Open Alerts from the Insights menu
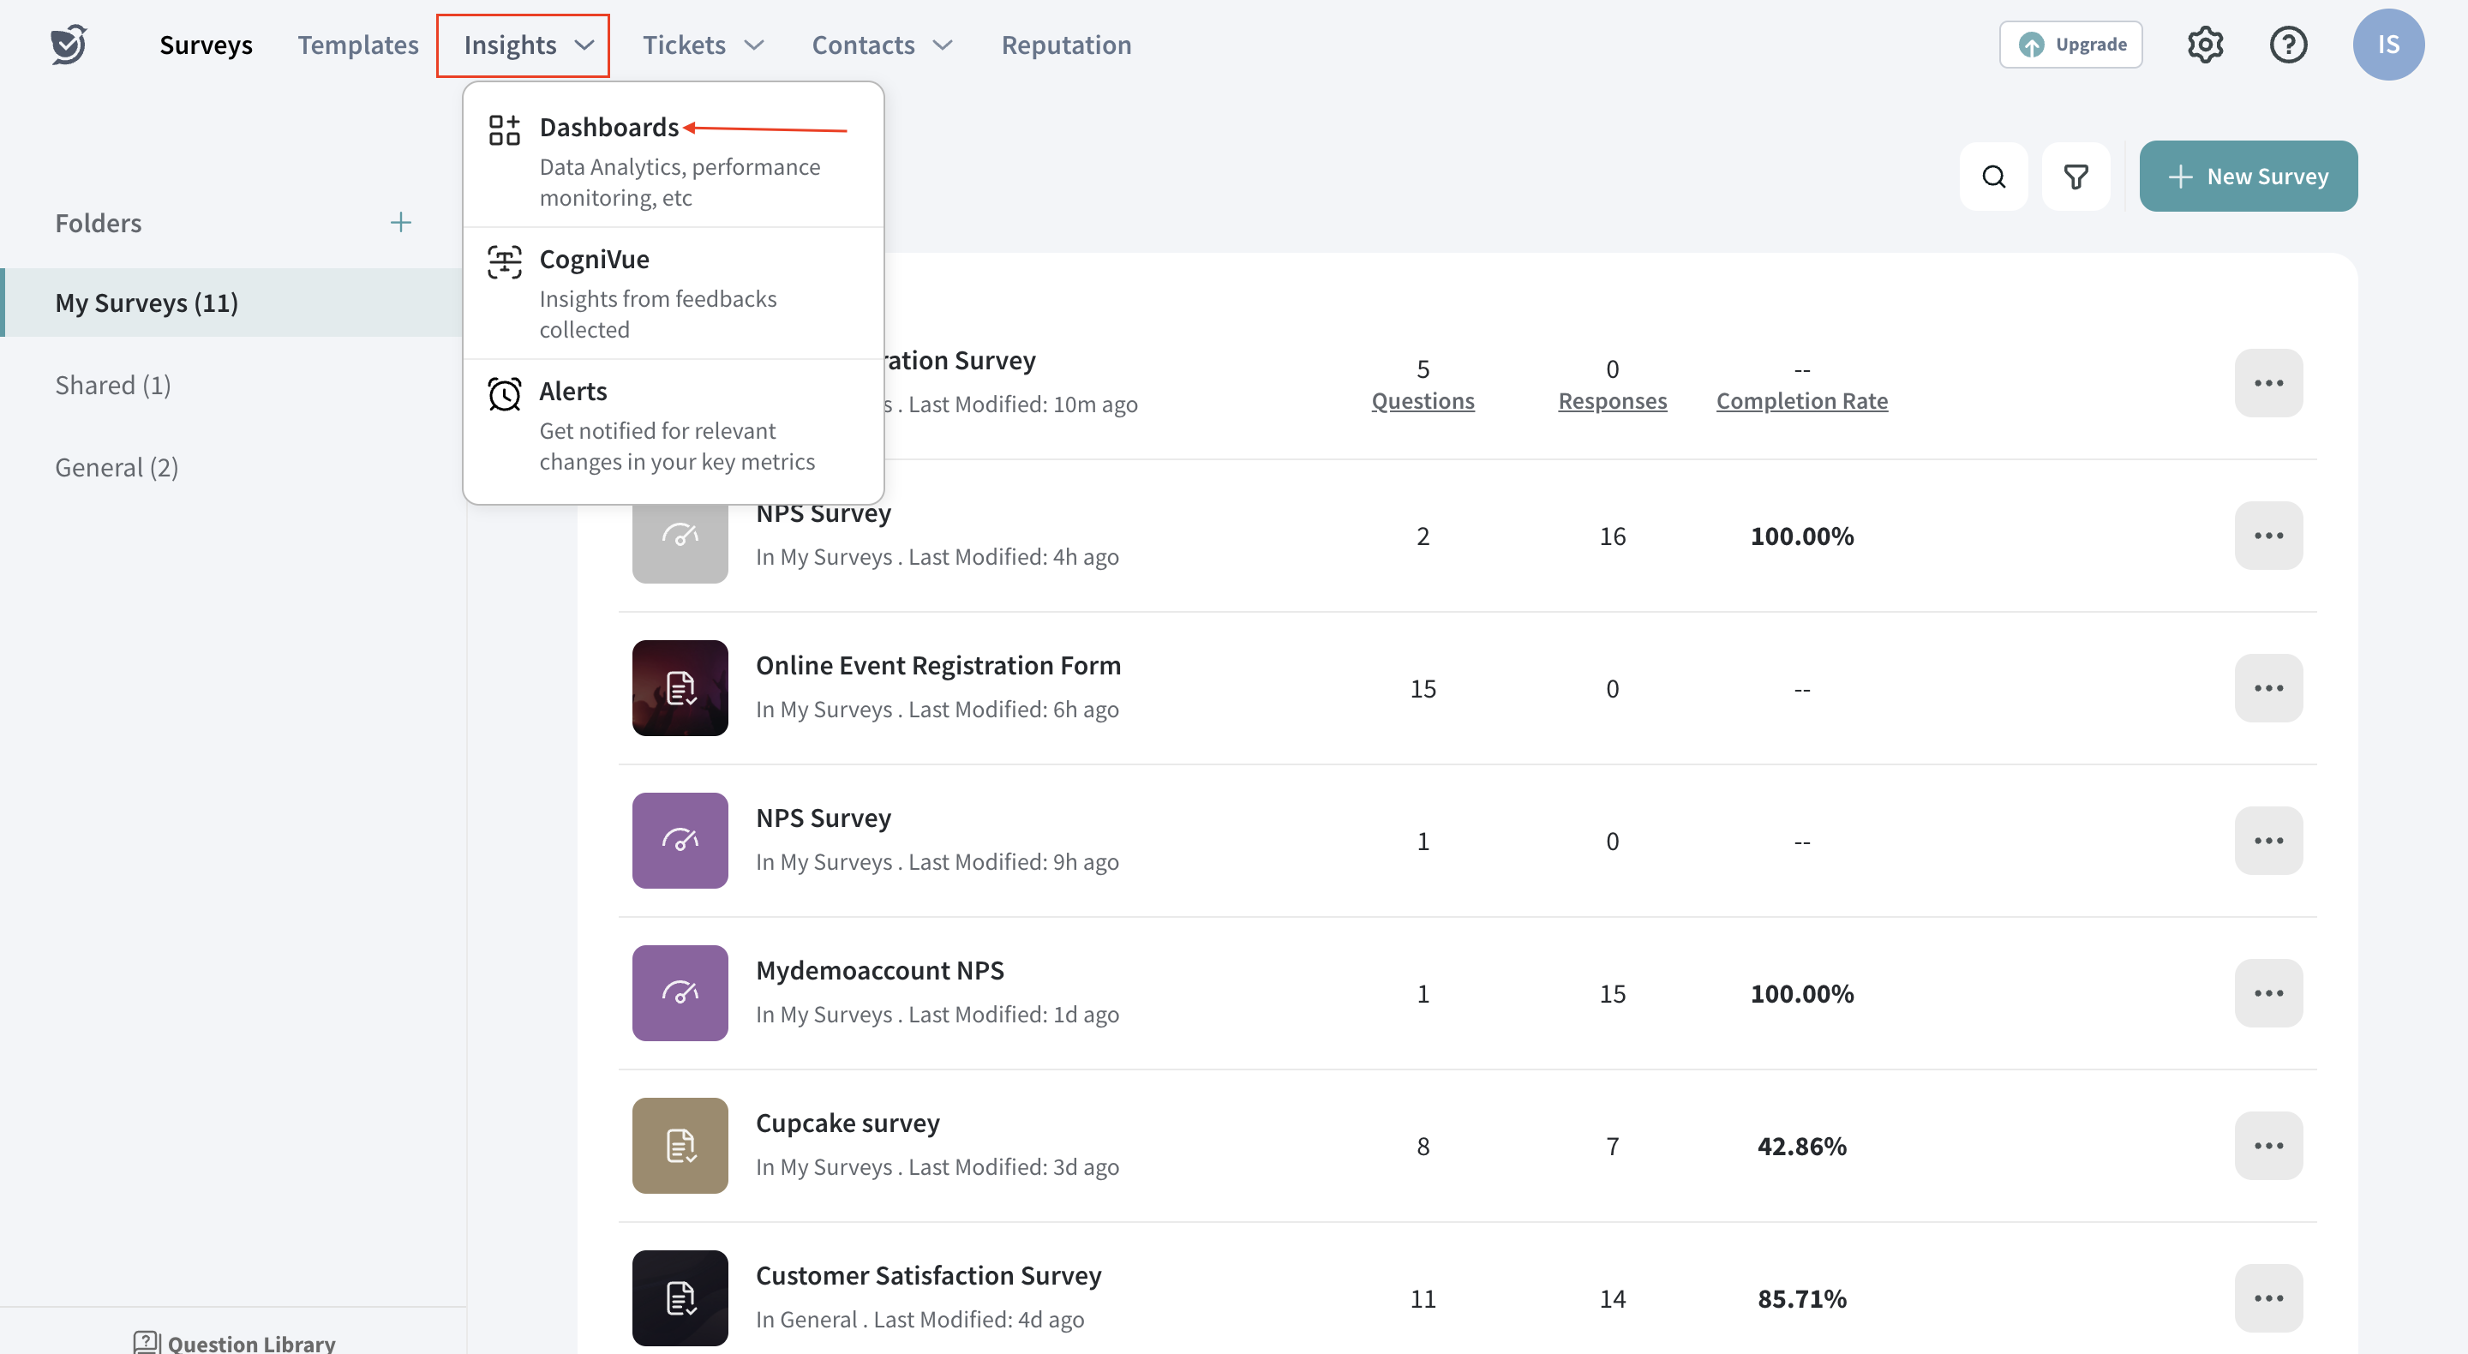 (x=573, y=391)
